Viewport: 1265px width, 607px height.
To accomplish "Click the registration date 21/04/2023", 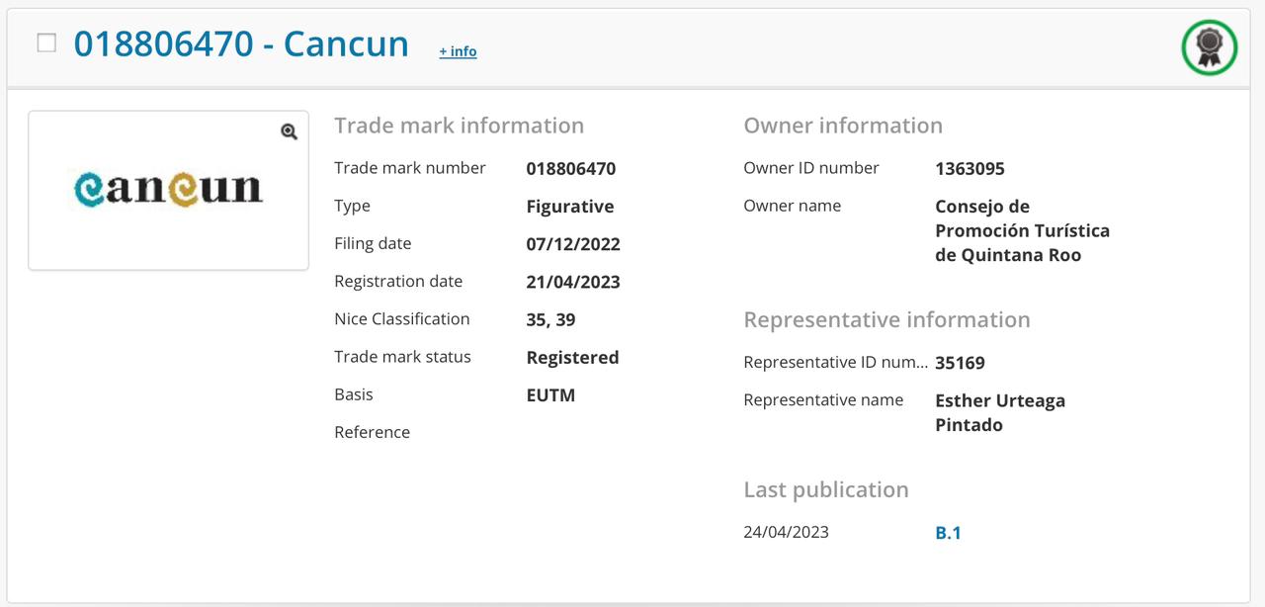I will coord(573,282).
